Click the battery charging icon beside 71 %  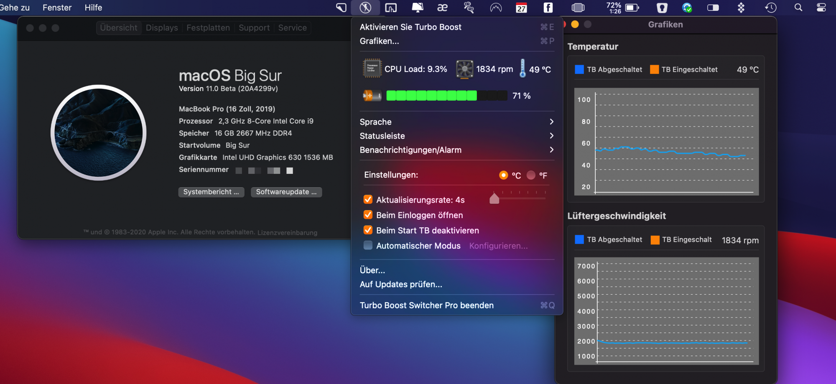point(372,96)
